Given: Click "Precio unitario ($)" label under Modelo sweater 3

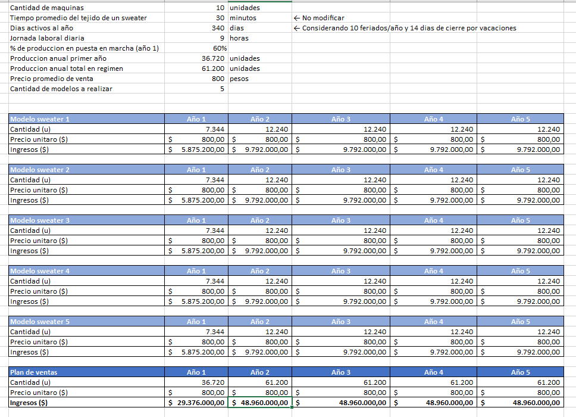Looking at the screenshot, I should click(x=87, y=241).
